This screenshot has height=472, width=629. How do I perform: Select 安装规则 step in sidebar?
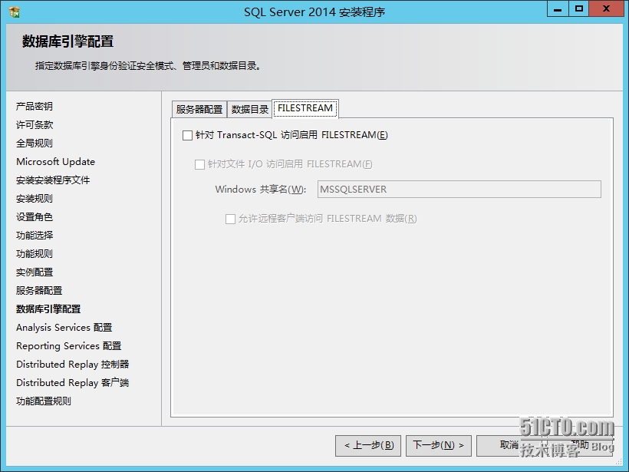pos(35,199)
